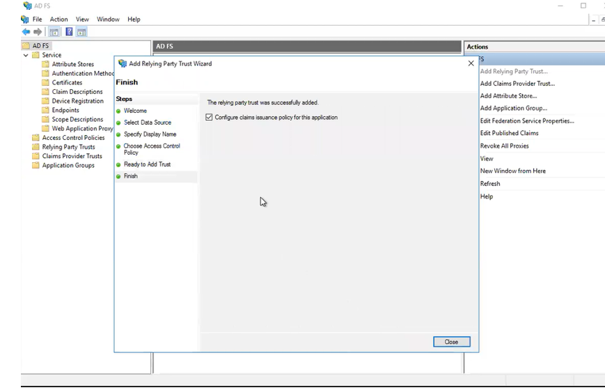Open the File menu

click(x=37, y=19)
